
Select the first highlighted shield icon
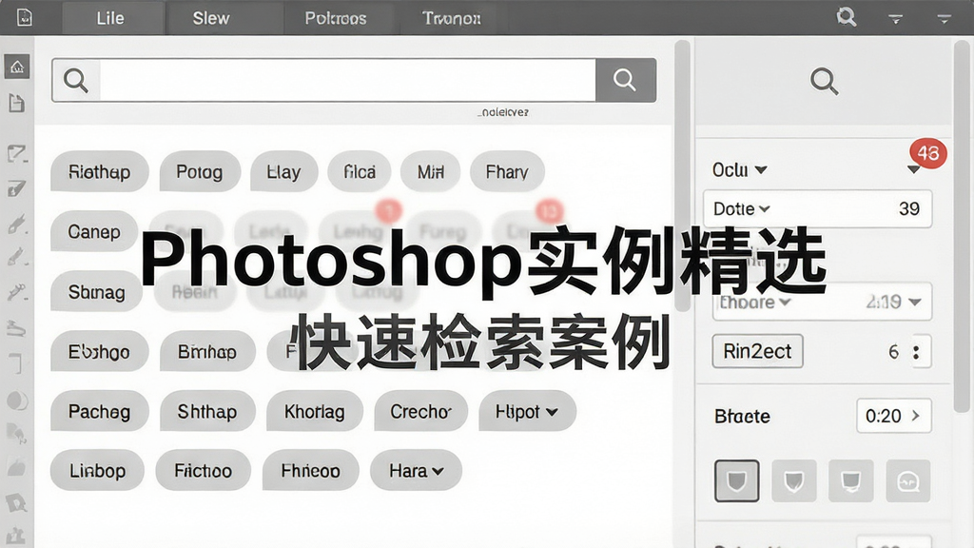(737, 480)
